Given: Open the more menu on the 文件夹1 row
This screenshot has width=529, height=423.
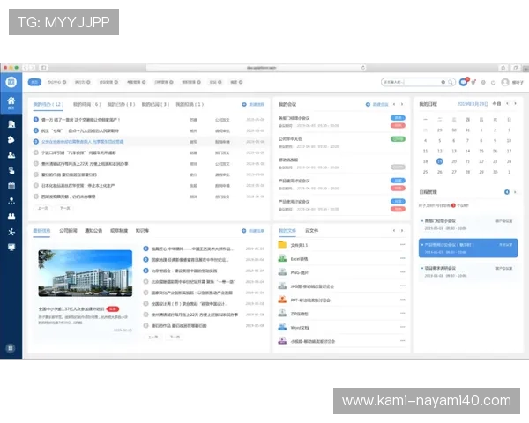Looking at the screenshot, I should click(403, 244).
